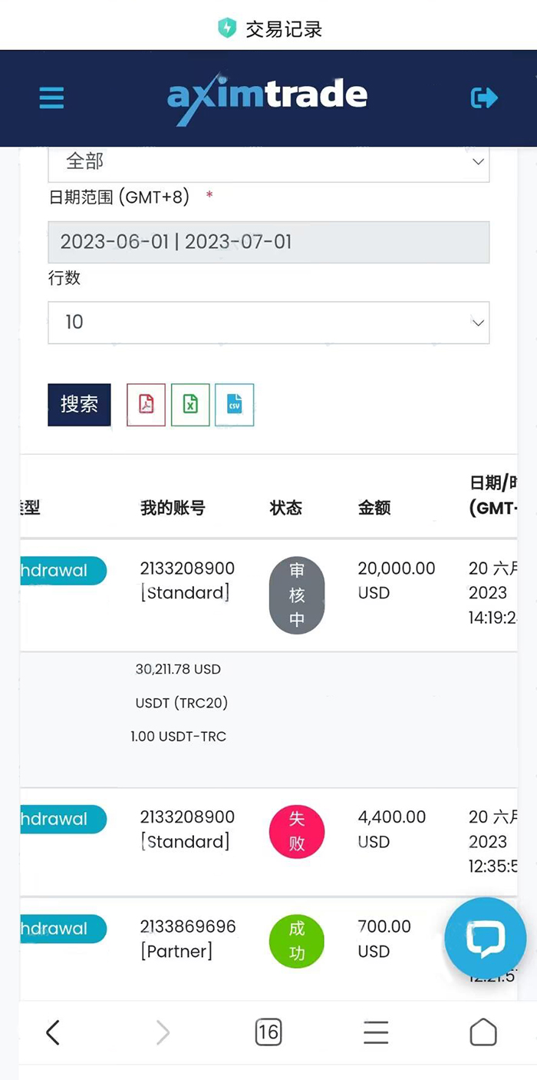Export transactions as PDF
Viewport: 537px width, 1080px height.
tap(146, 404)
